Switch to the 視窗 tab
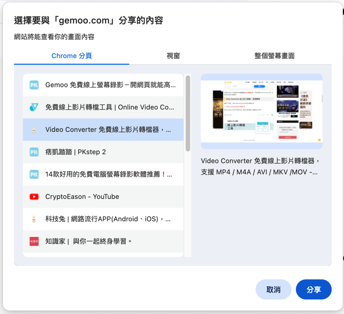The height and width of the screenshot is (314, 344). tap(173, 56)
